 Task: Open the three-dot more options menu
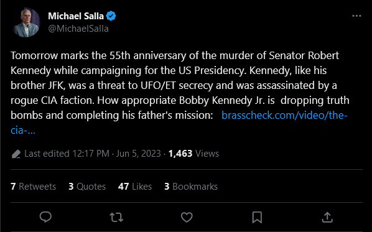click(356, 16)
